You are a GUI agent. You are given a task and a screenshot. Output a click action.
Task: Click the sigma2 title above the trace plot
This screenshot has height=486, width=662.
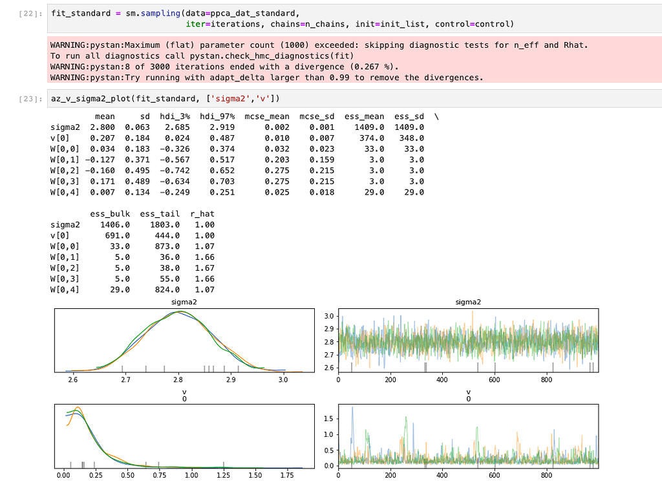468,302
